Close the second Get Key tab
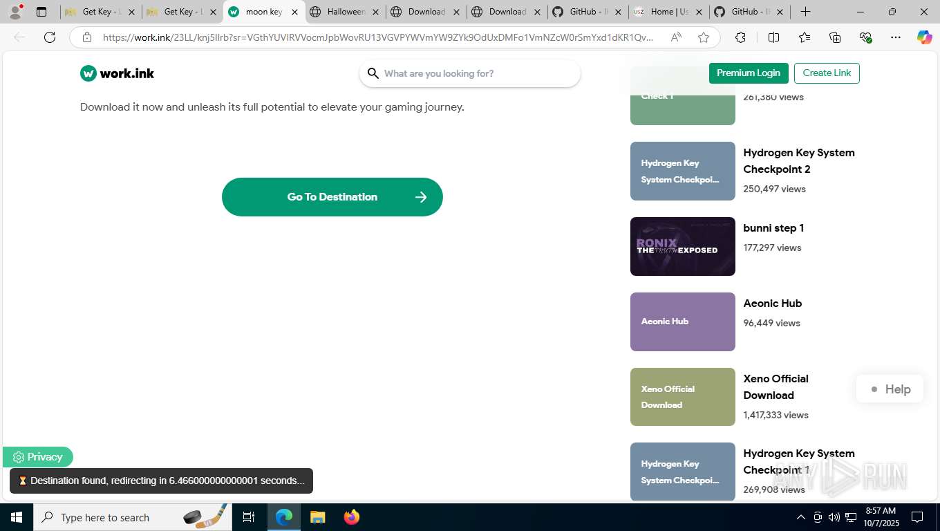940x531 pixels. point(213,12)
